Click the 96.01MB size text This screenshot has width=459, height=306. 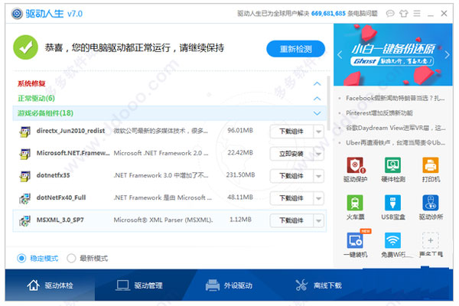point(240,131)
